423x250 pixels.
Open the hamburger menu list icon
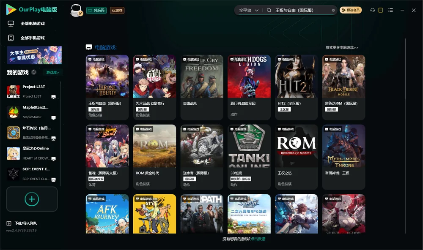click(x=390, y=10)
